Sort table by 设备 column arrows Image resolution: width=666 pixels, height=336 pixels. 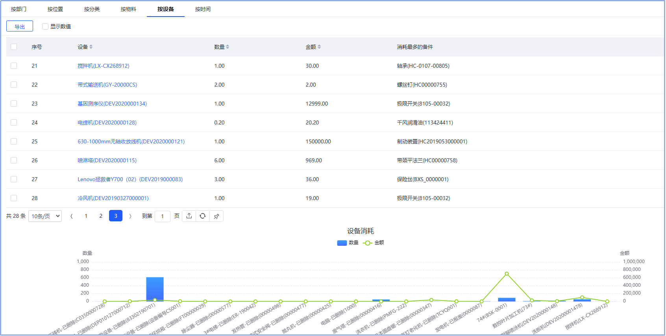pos(91,47)
